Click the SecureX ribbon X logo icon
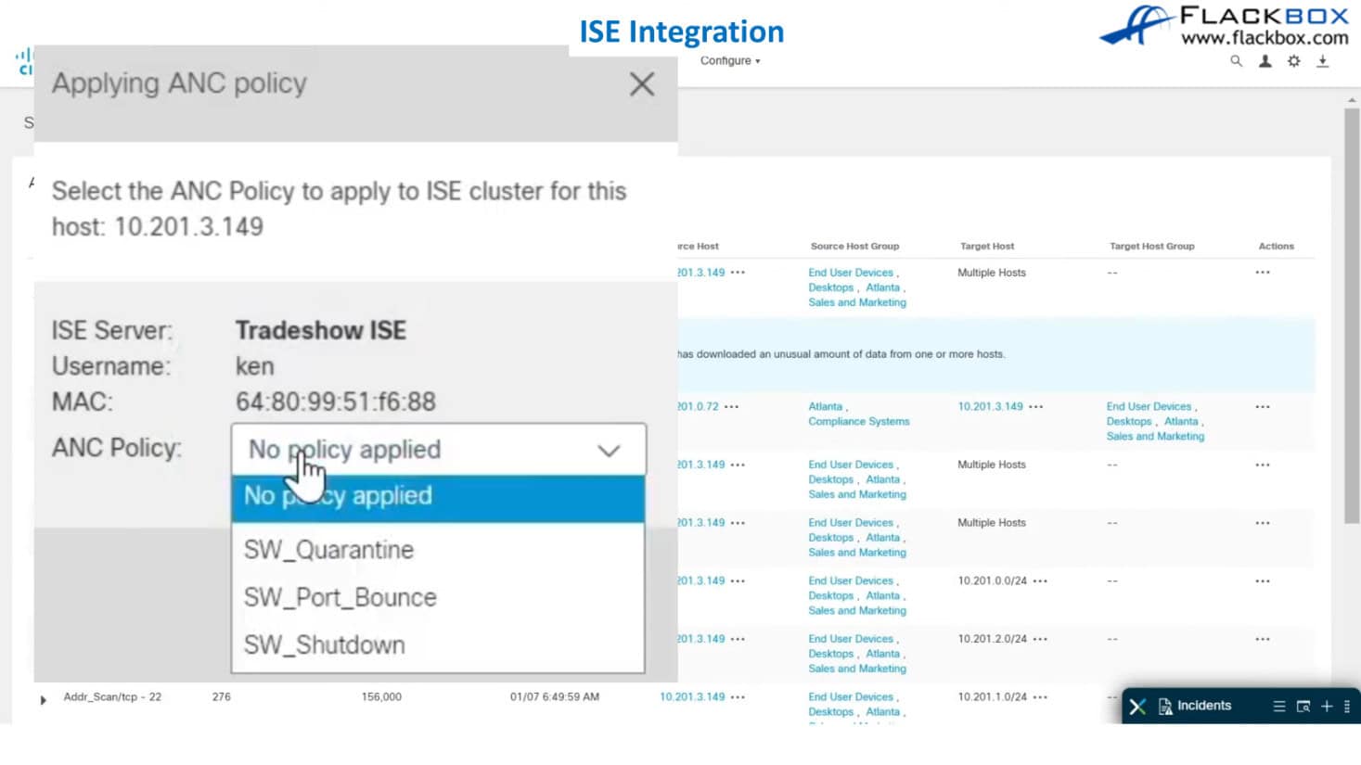 point(1137,707)
